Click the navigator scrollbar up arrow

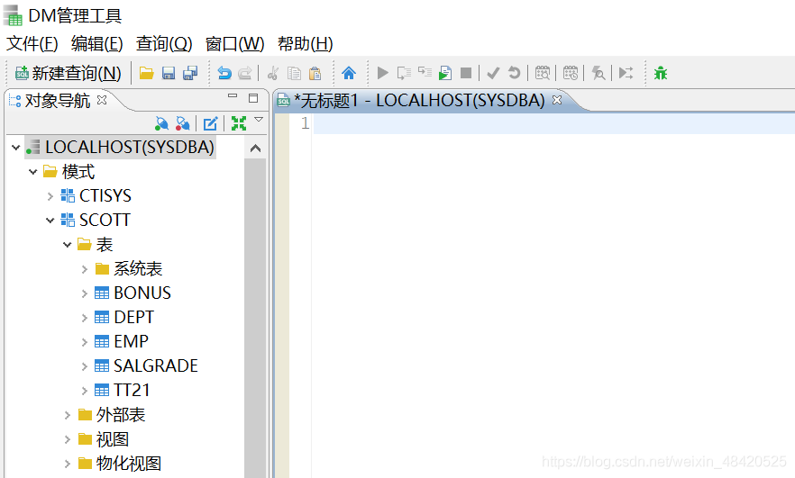click(256, 149)
